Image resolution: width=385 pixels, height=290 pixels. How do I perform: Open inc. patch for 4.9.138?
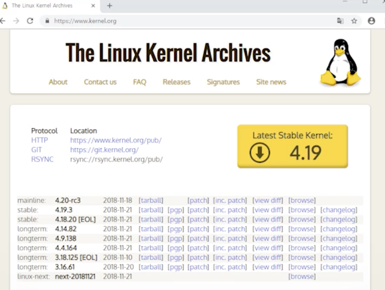point(230,239)
